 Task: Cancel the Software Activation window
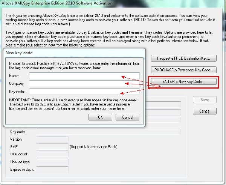click(x=205, y=111)
